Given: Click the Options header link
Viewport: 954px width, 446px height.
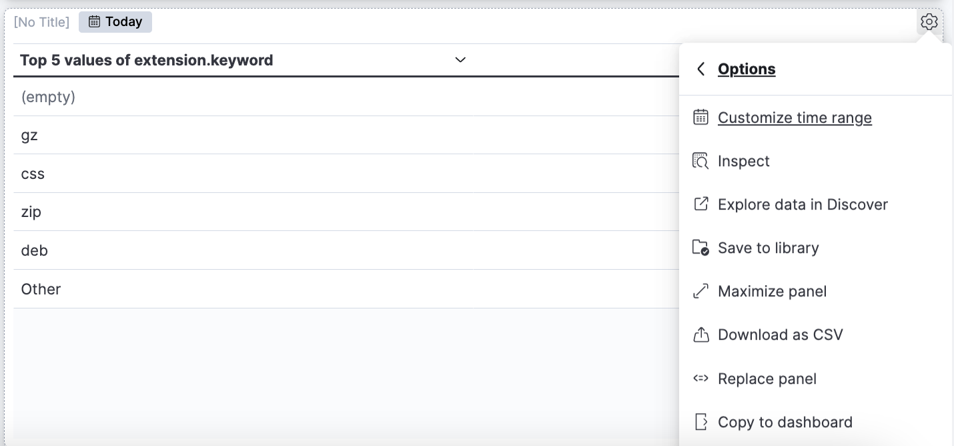Looking at the screenshot, I should coord(747,69).
